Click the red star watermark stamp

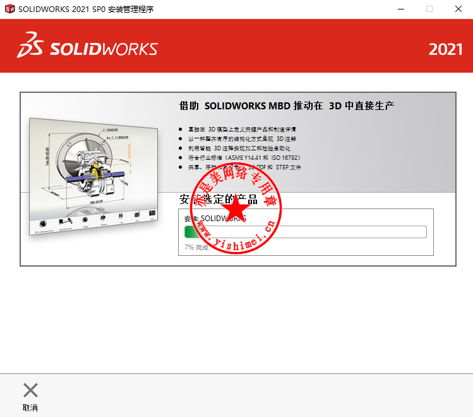(236, 208)
